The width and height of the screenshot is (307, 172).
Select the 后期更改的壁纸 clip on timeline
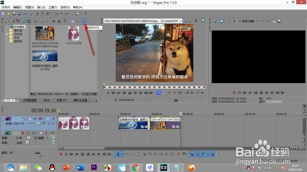[x=134, y=123]
